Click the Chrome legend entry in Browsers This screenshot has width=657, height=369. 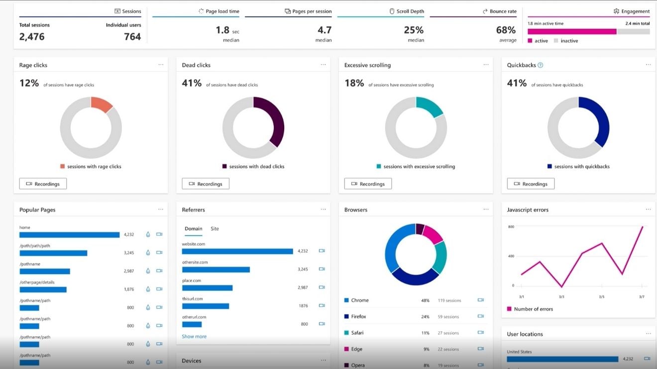[x=356, y=300]
